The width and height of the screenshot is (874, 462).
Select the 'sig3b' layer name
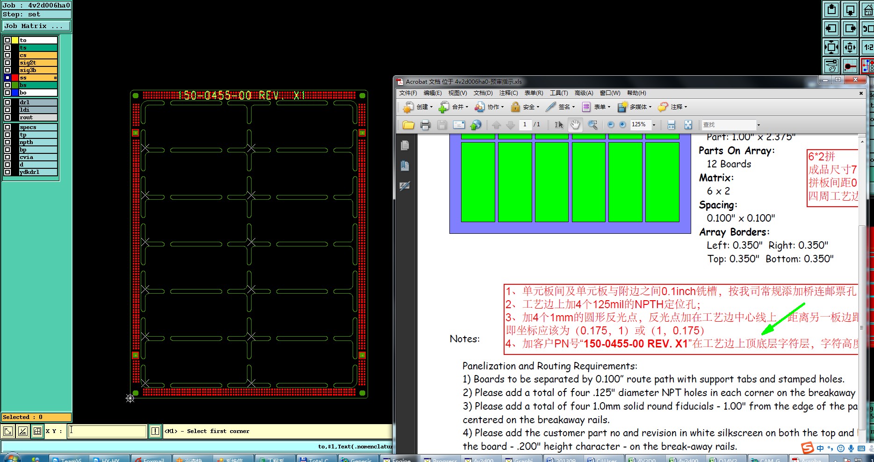[38, 70]
